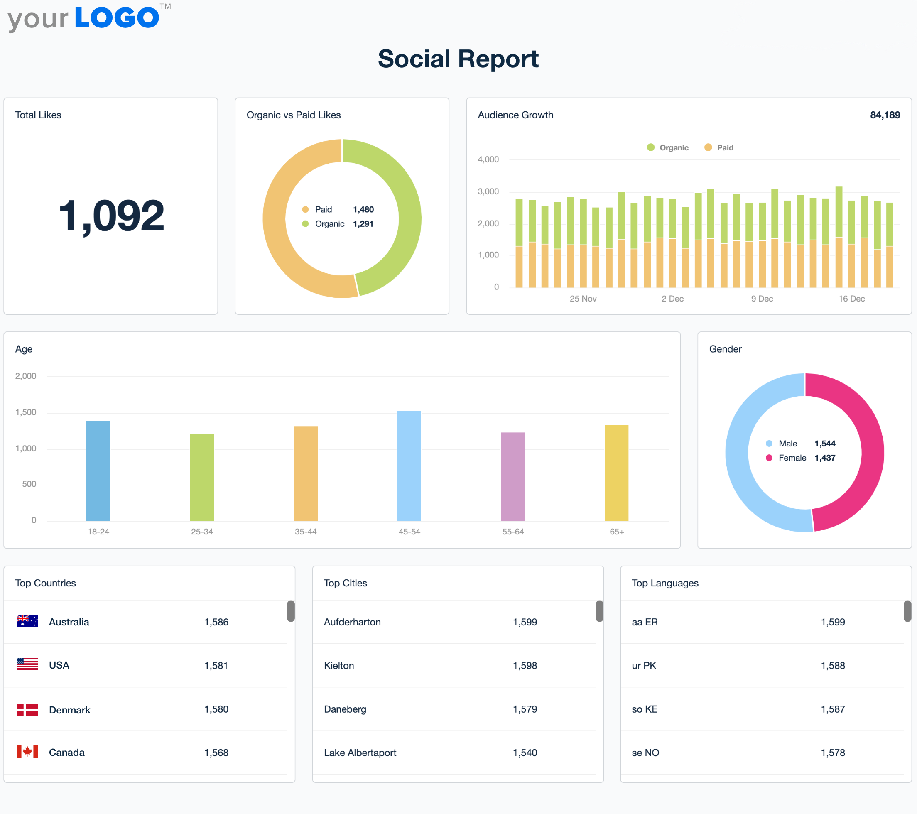Click the Top Cities scrollbar handle
The height and width of the screenshot is (814, 917).
click(x=598, y=611)
